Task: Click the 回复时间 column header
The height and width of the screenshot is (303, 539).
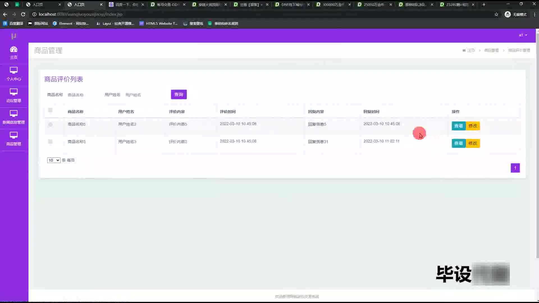Action: [371, 112]
